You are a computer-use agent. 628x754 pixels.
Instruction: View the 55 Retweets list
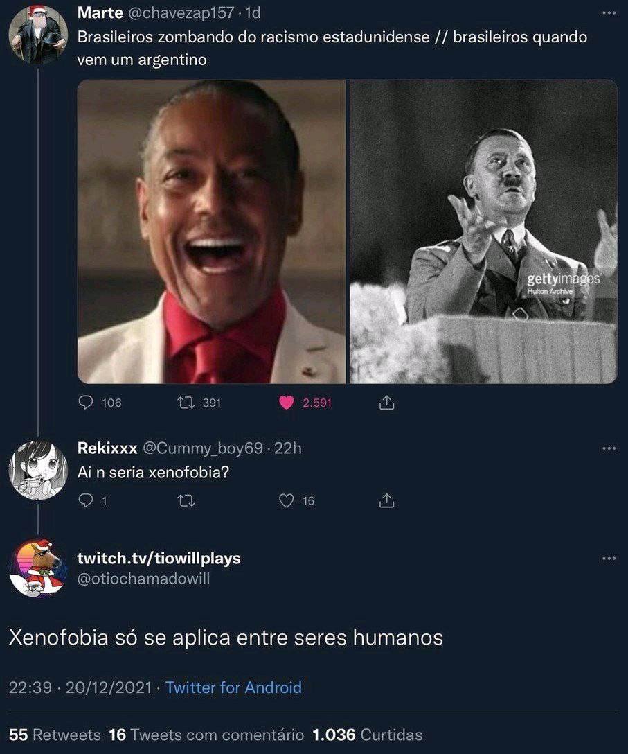[55, 735]
